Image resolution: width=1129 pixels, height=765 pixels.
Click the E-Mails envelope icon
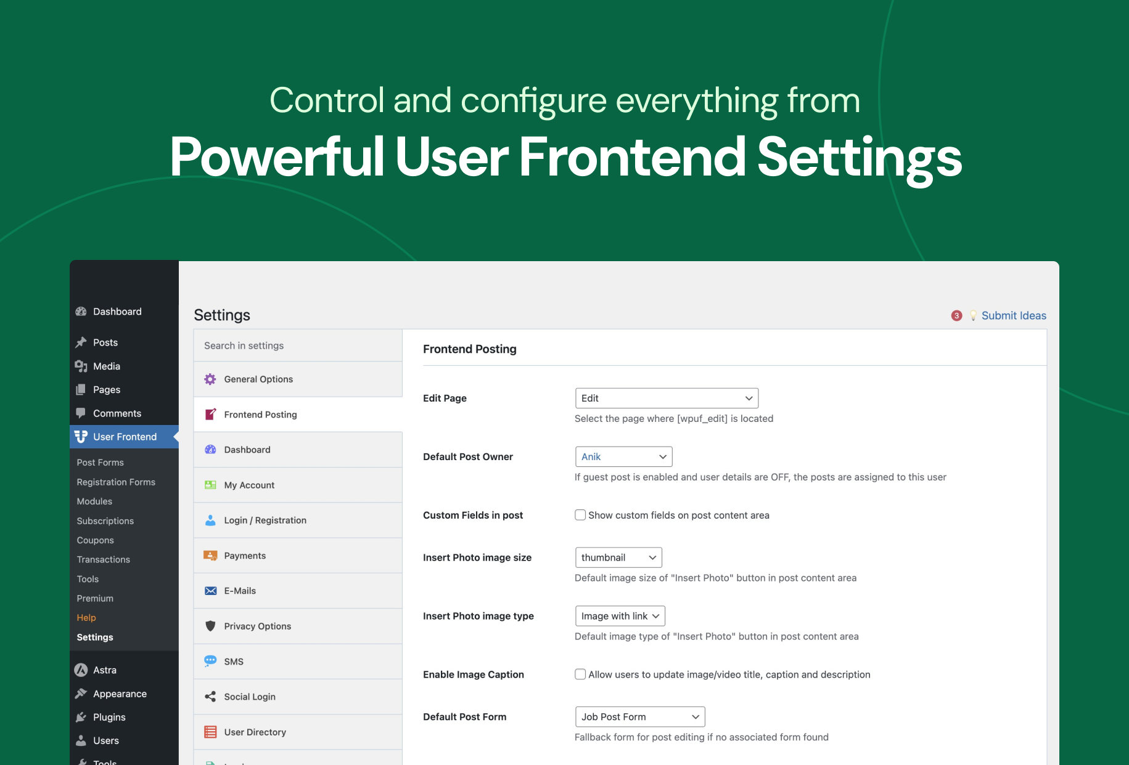point(210,591)
